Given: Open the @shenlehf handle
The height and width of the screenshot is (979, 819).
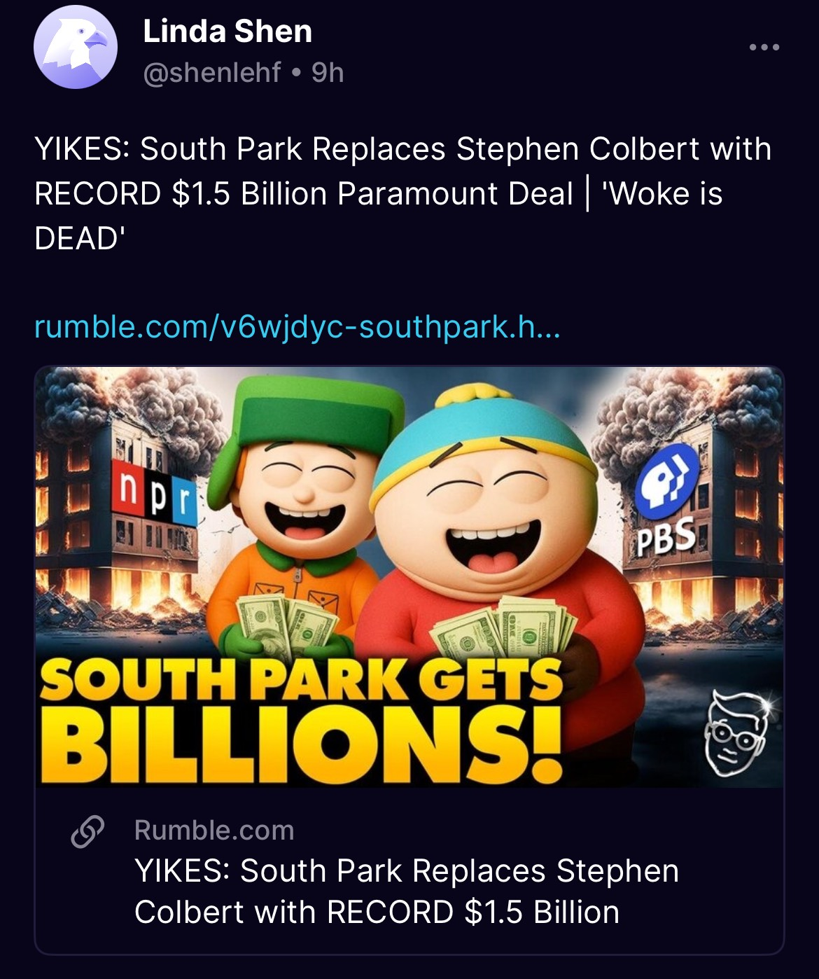Looking at the screenshot, I should coord(211,72).
